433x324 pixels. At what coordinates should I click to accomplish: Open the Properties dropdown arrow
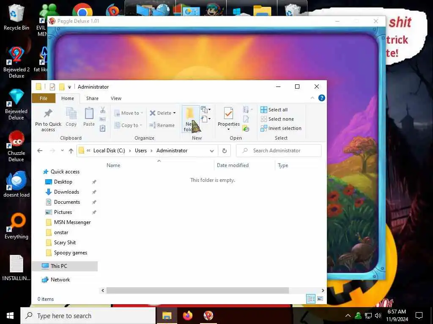coord(228,129)
